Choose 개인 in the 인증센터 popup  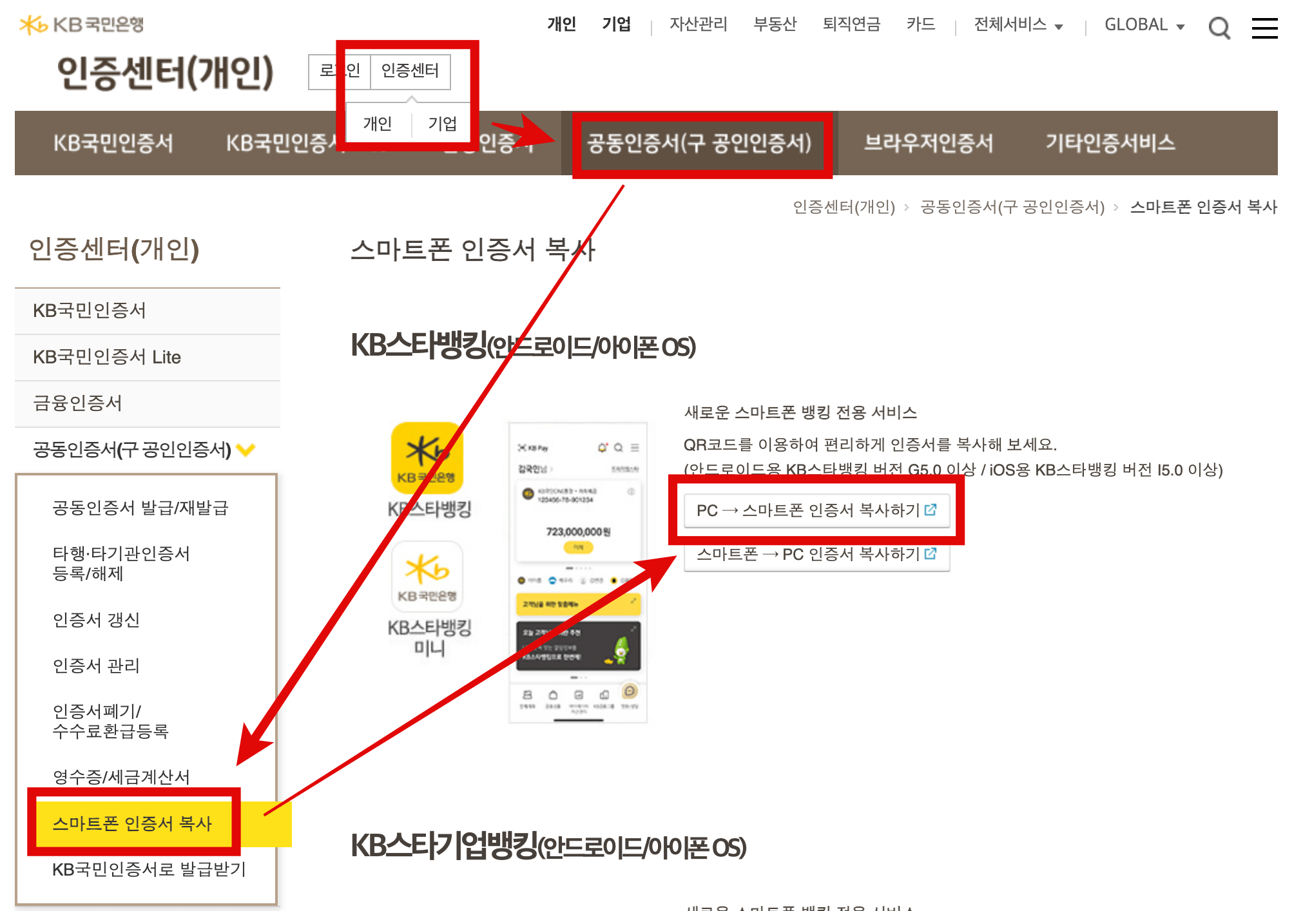[x=378, y=123]
